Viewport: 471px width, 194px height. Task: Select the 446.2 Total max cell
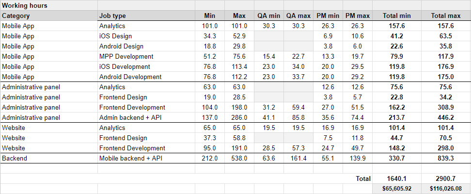[445, 117]
